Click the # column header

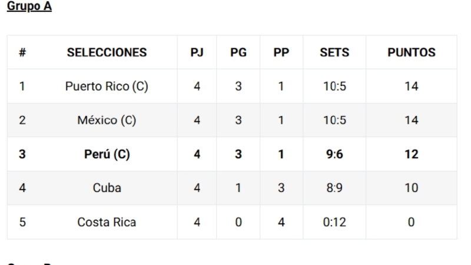coord(22,52)
